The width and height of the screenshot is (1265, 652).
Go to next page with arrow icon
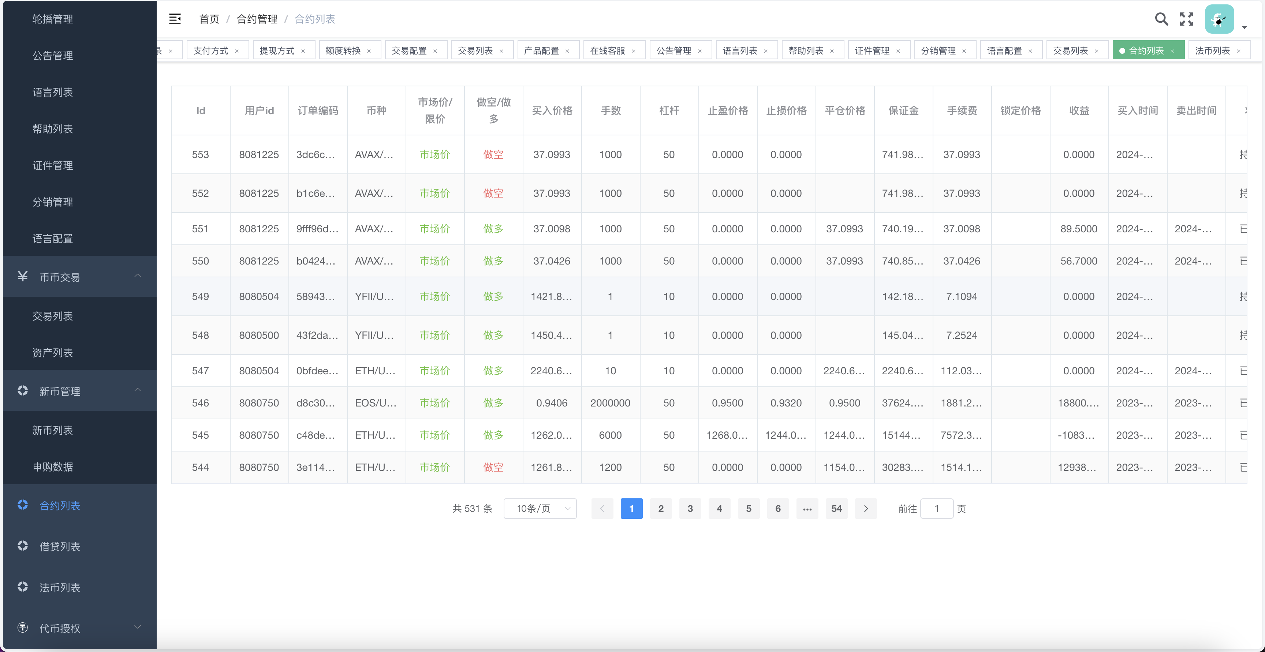[866, 509]
